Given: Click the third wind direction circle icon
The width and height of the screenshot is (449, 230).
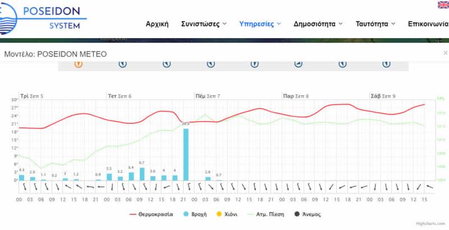Looking at the screenshot, I should click(x=166, y=63).
